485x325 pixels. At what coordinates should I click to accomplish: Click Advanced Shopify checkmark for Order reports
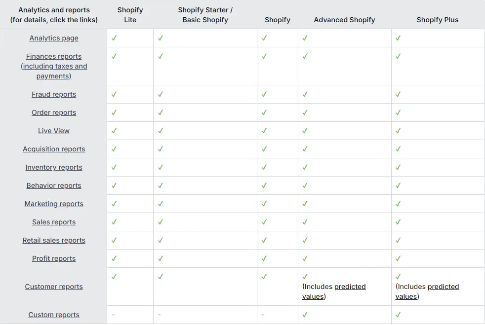(x=305, y=112)
